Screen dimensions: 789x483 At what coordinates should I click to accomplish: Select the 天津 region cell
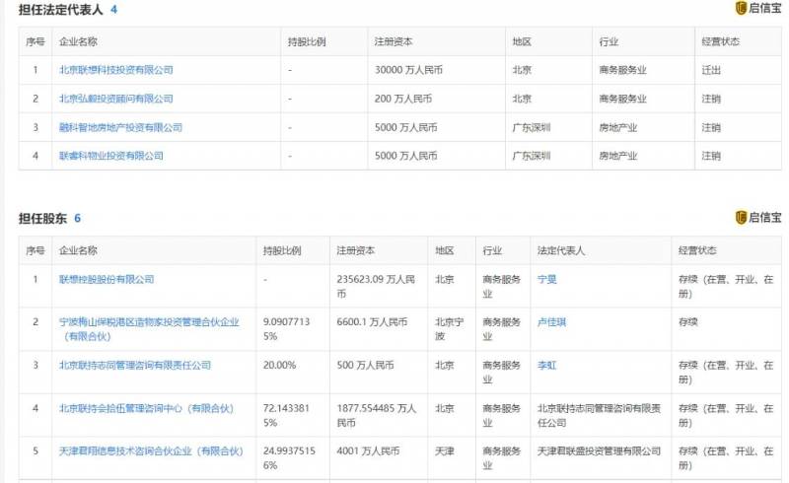[445, 451]
